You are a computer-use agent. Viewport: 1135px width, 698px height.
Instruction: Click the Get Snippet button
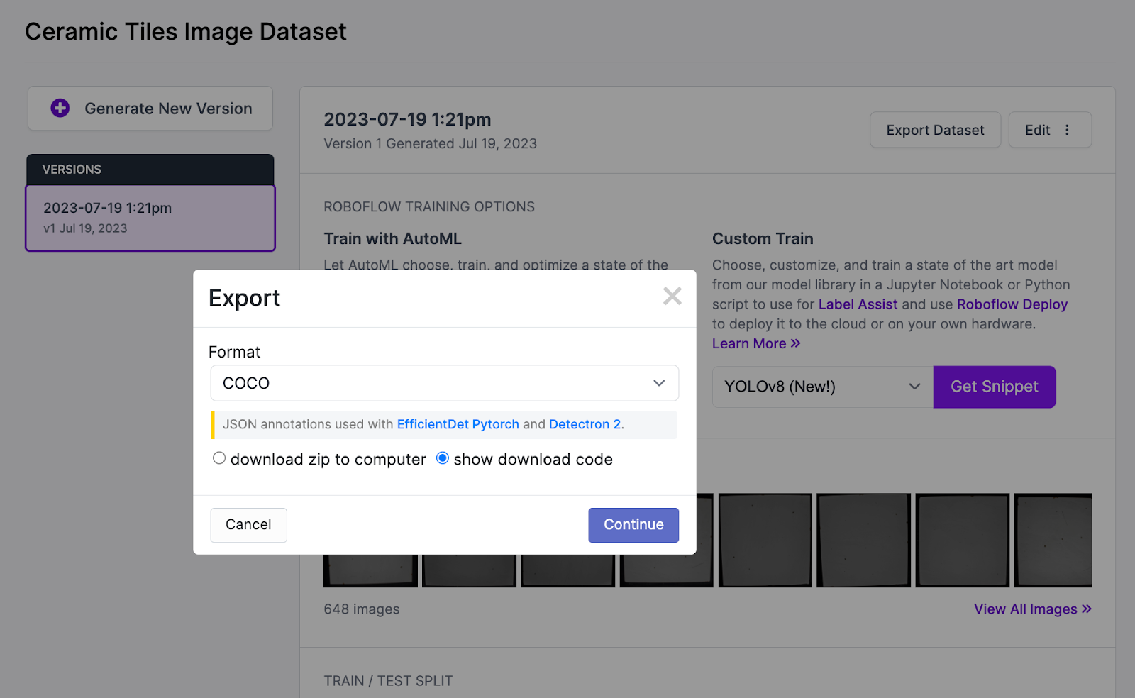994,387
